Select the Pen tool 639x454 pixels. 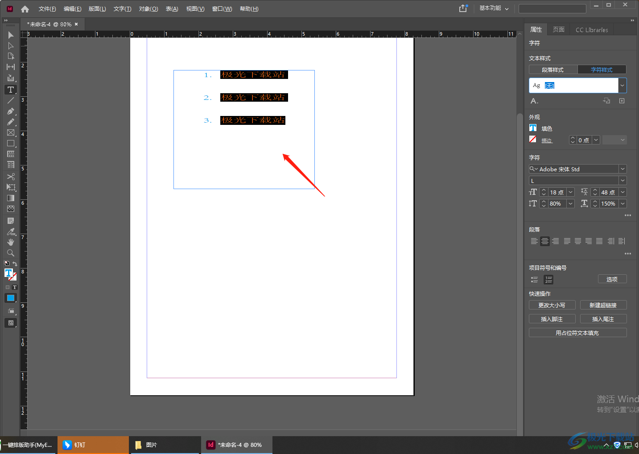[11, 111]
